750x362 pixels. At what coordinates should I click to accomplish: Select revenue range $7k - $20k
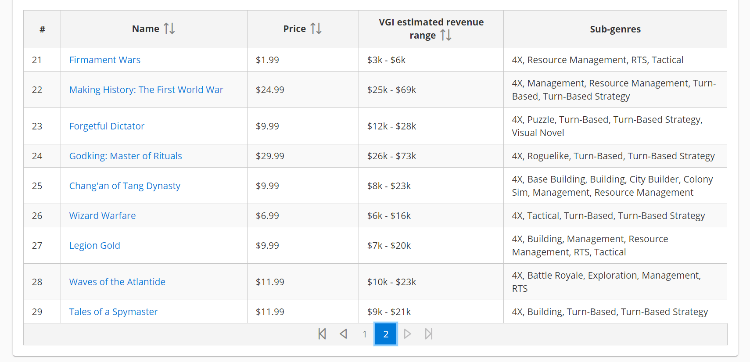389,245
